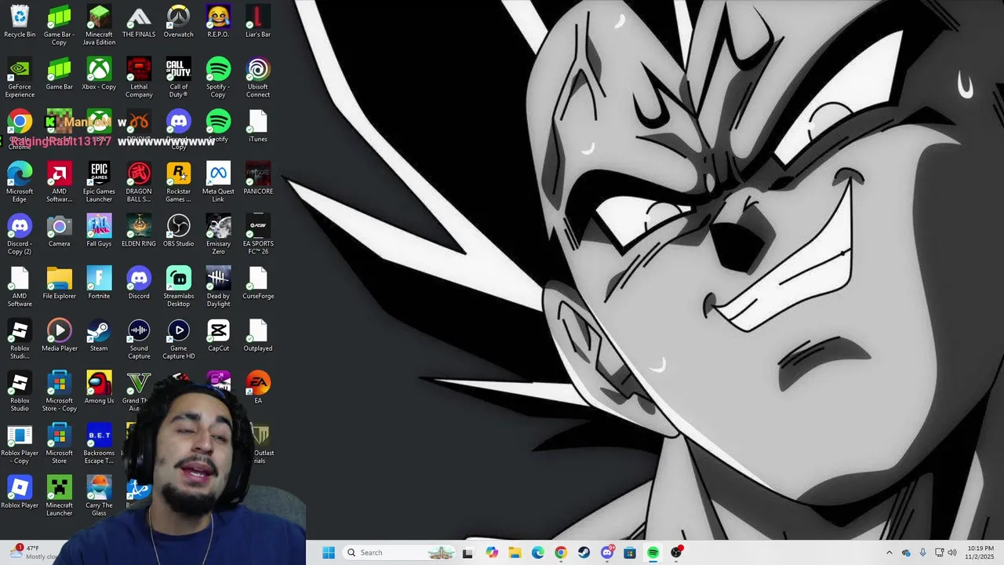Launch Copilot from the taskbar

pyautogui.click(x=492, y=552)
